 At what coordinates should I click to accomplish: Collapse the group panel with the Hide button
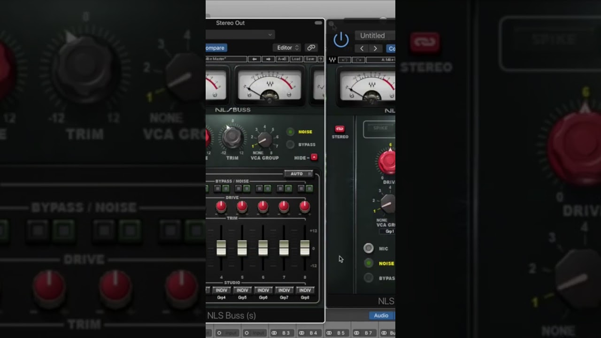coord(314,157)
